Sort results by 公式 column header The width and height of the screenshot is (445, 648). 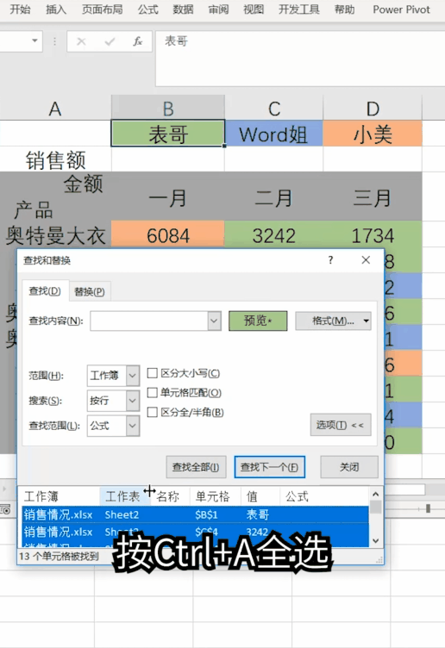(324, 496)
